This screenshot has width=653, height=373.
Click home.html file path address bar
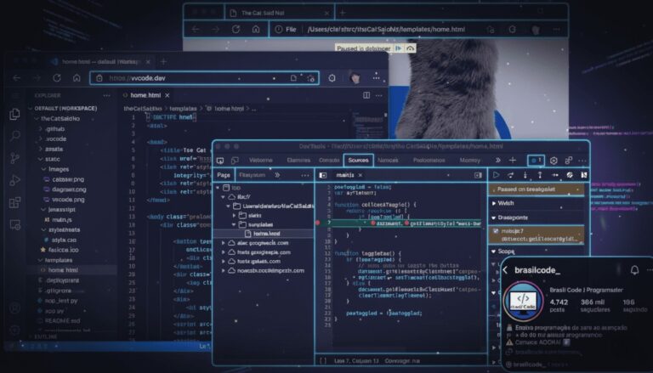[386, 29]
